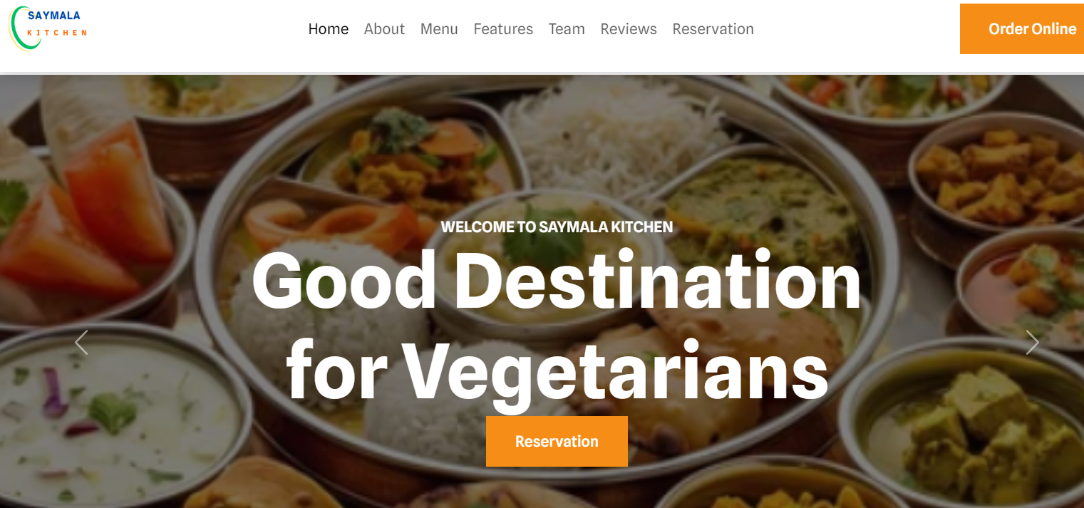1084x508 pixels.
Task: Click the green-yellow swoosh in the logo
Action: (x=21, y=28)
